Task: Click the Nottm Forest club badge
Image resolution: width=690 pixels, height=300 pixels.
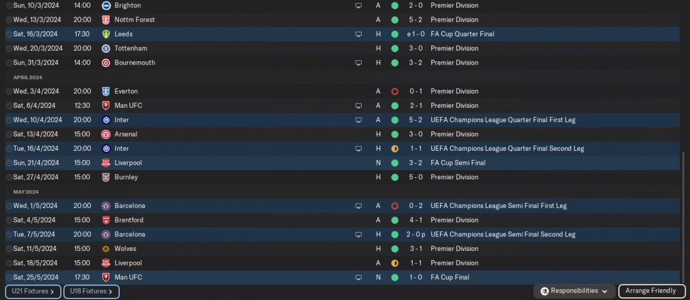Action: (x=106, y=20)
